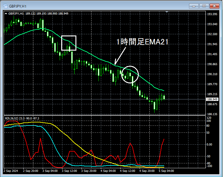Click the 193.595 price scale label

(x=212, y=14)
